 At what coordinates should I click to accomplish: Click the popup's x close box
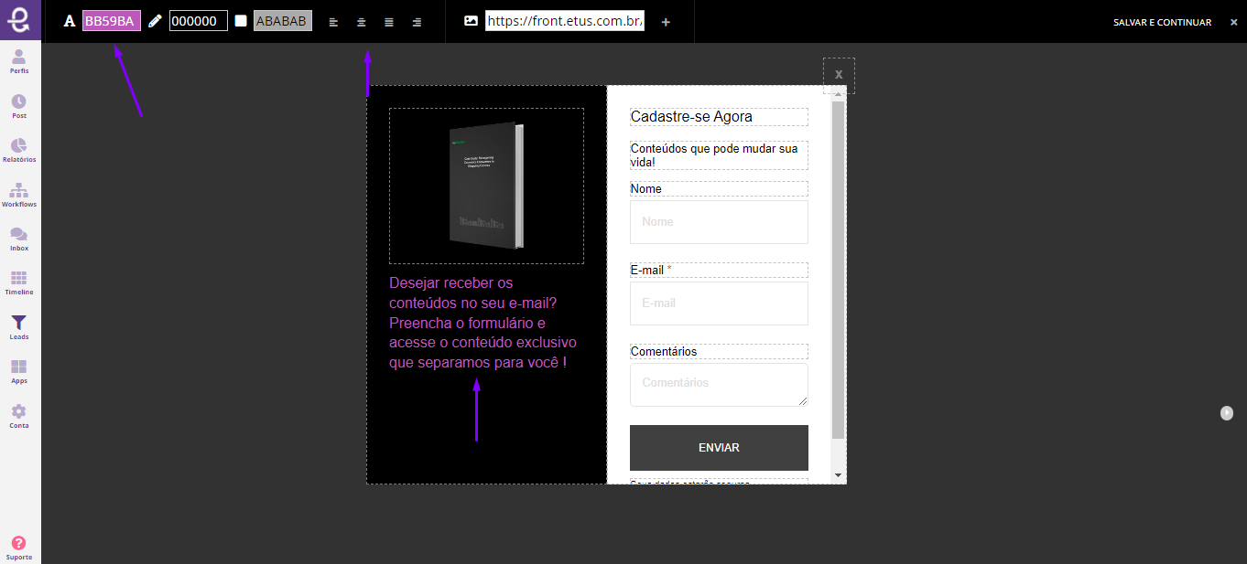[839, 75]
